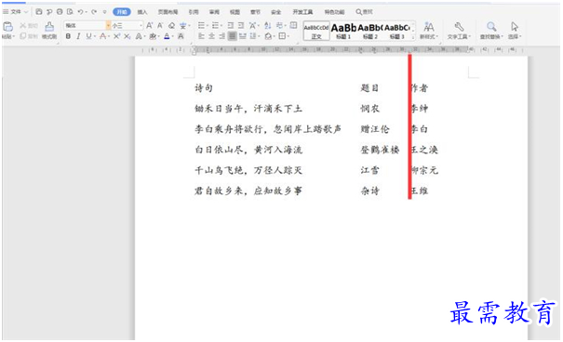This screenshot has width=563, height=342.
Task: Open the 开始 (Home) tab
Action: [122, 12]
